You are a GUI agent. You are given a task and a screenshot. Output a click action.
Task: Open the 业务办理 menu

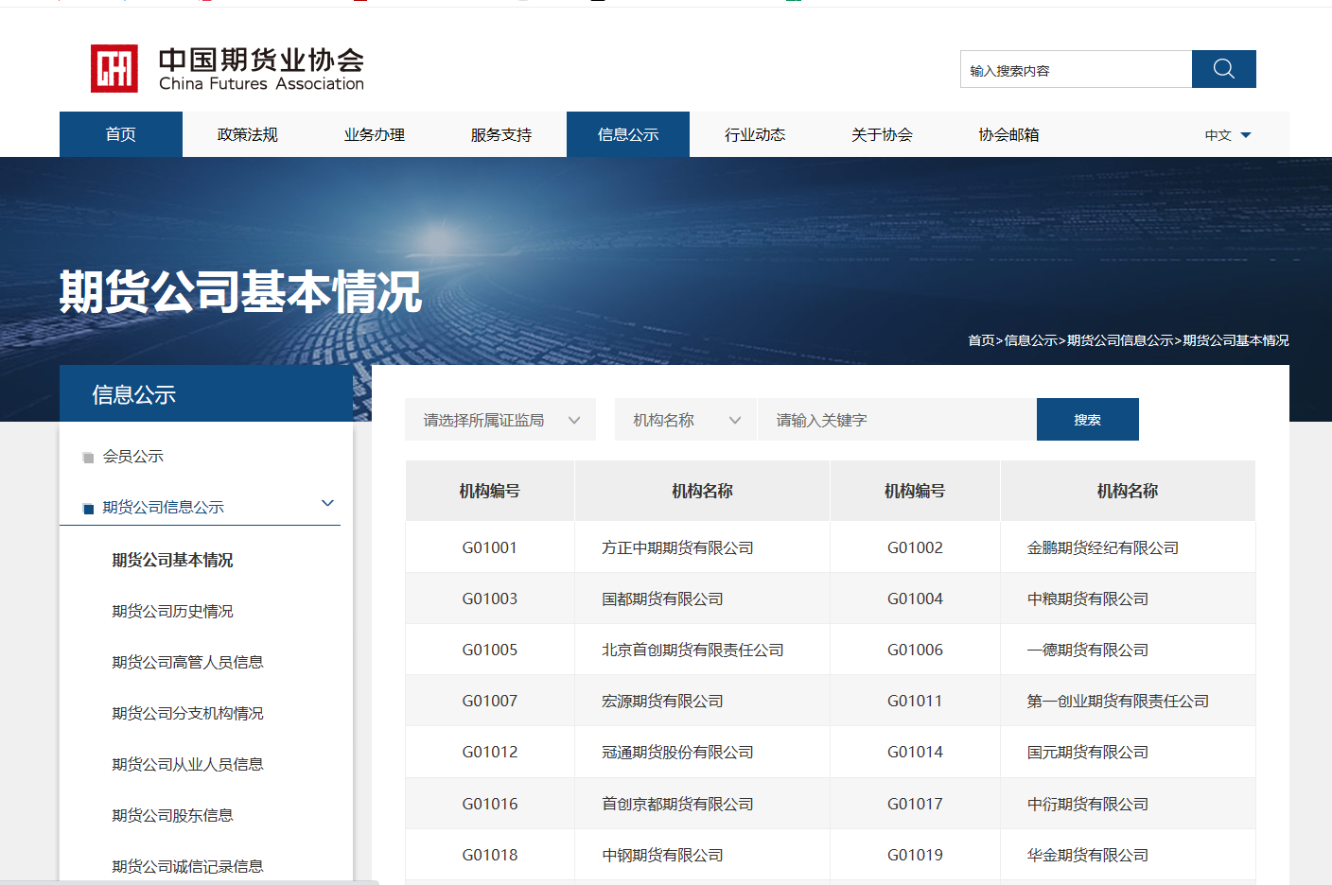[375, 134]
